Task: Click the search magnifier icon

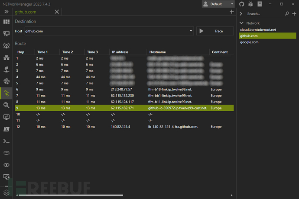Action: [x=287, y=14]
